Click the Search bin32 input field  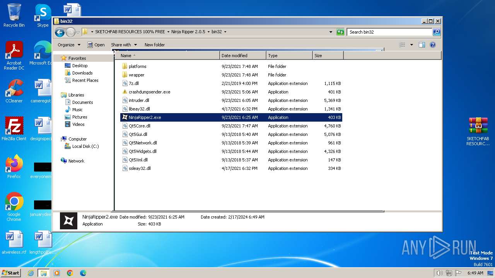click(x=389, y=32)
